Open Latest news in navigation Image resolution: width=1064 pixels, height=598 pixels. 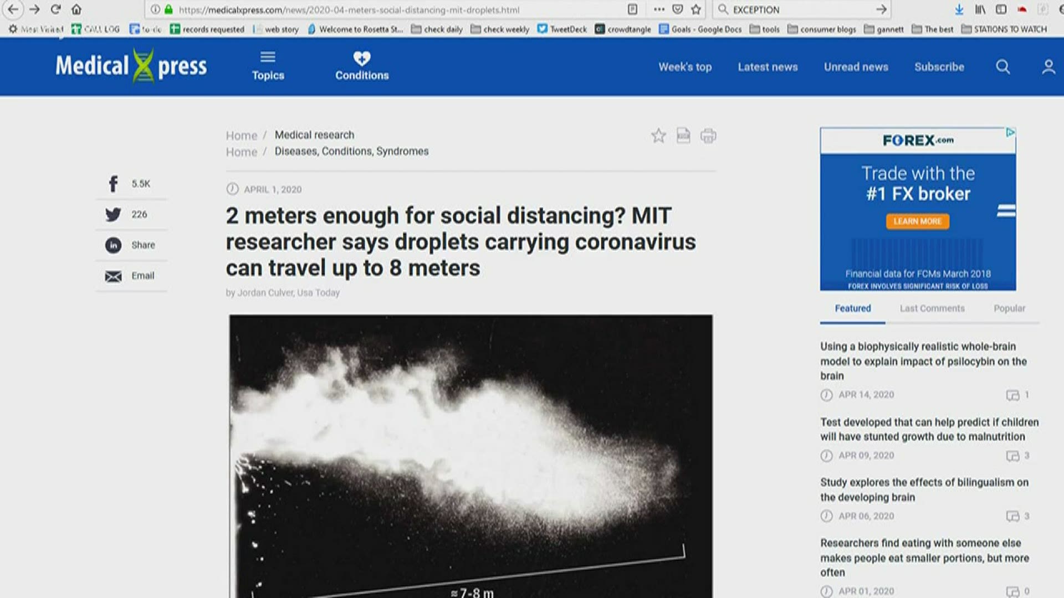click(x=768, y=67)
